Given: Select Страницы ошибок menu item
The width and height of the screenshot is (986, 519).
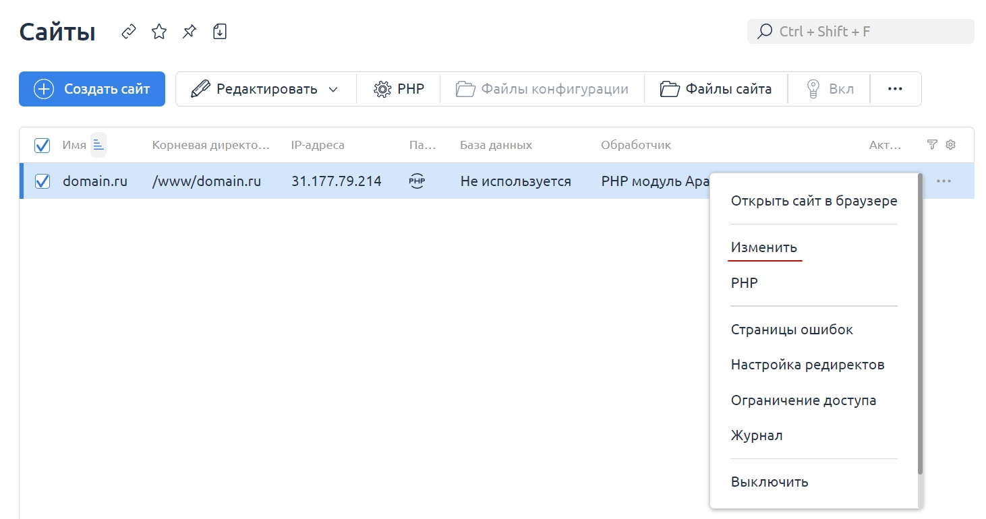Looking at the screenshot, I should click(x=792, y=330).
